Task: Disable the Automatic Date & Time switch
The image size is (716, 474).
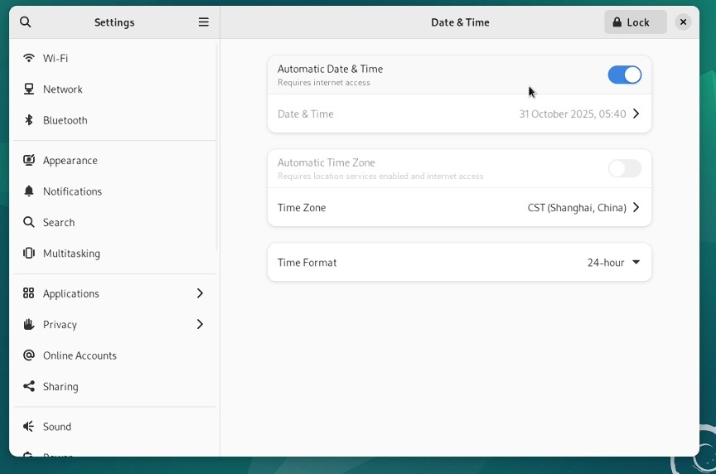Action: click(x=624, y=75)
